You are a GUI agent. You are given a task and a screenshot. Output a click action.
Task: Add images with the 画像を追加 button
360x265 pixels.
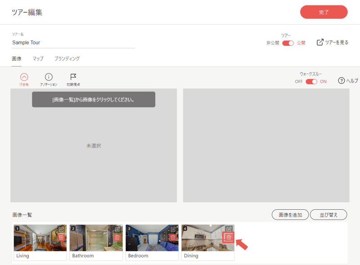point(290,215)
